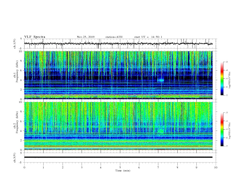Select the log(PSD) label beside ch.1 colorbar
243x188 pixels.
230,80
